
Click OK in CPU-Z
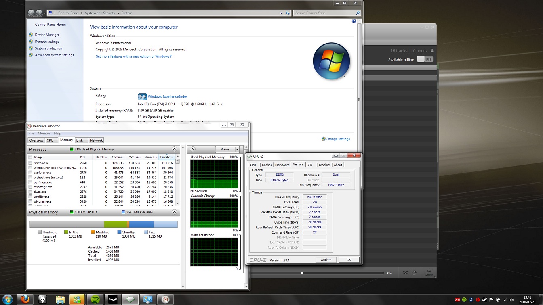349,260
